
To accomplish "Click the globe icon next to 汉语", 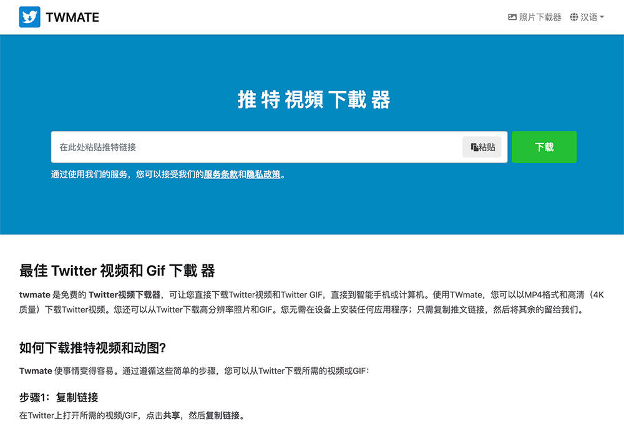I will 574,17.
